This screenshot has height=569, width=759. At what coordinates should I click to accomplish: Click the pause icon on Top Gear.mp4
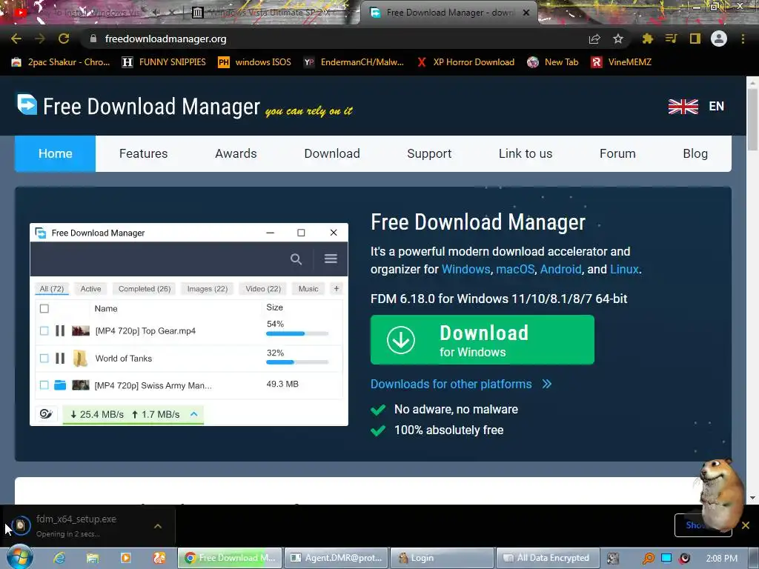point(60,331)
